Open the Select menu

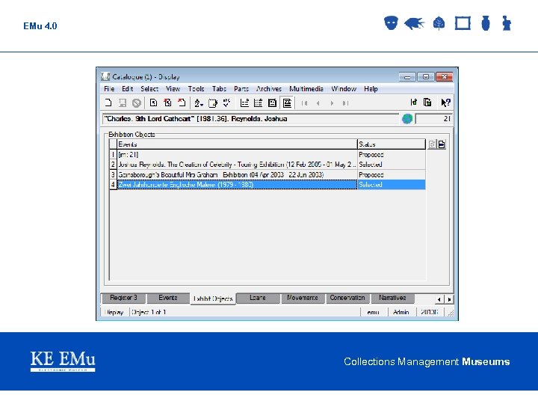[x=149, y=88]
